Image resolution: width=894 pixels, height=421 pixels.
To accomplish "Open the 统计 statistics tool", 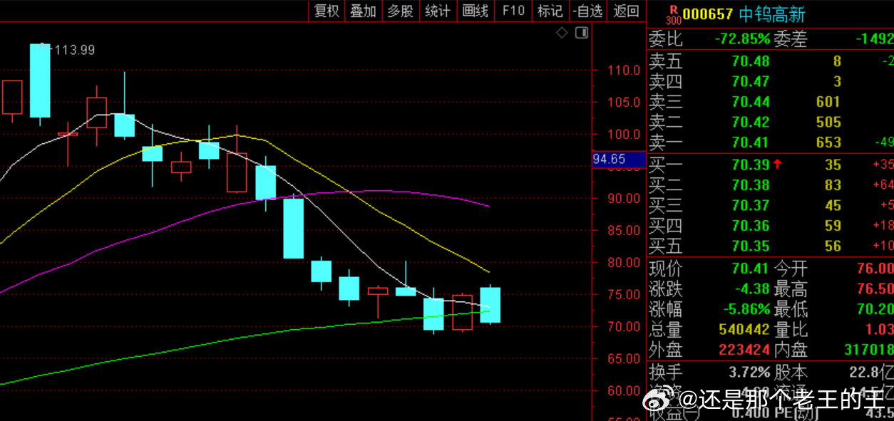I will pos(437,10).
